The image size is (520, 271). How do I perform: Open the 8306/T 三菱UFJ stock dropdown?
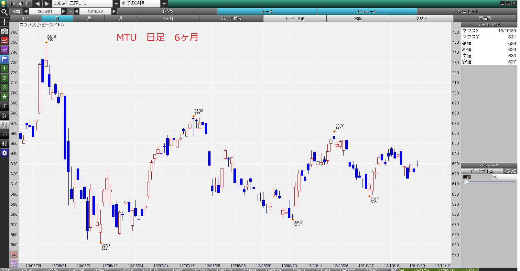[116, 4]
